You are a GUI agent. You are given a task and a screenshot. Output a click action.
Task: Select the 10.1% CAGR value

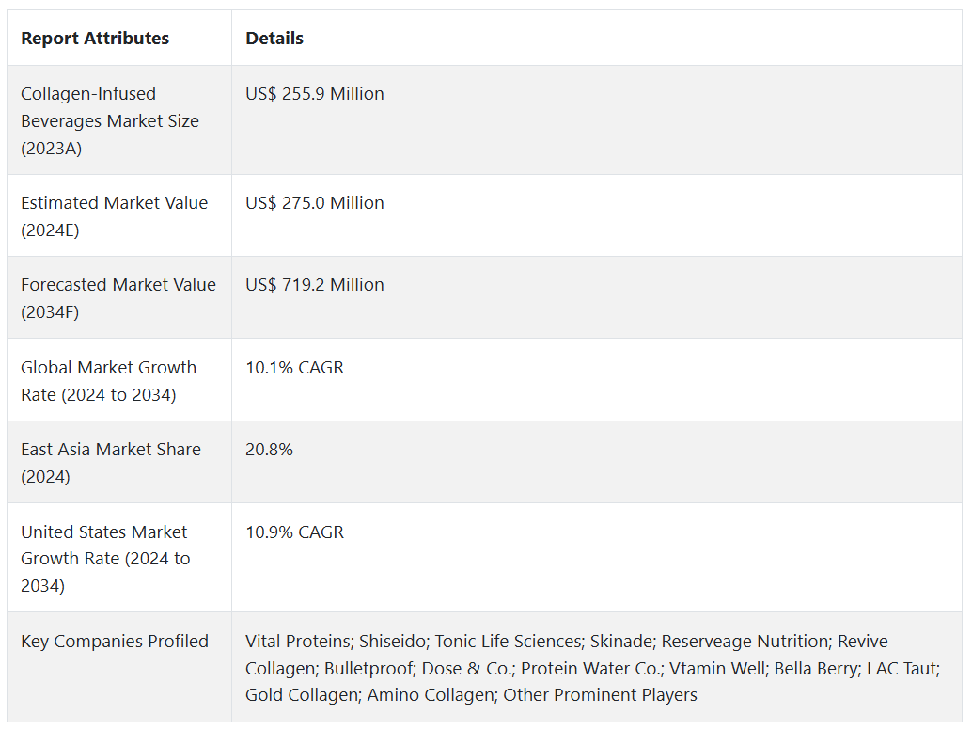pyautogui.click(x=295, y=368)
